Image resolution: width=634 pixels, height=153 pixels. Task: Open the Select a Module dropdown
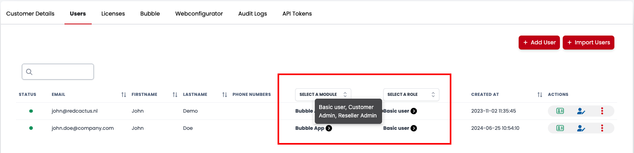click(323, 95)
